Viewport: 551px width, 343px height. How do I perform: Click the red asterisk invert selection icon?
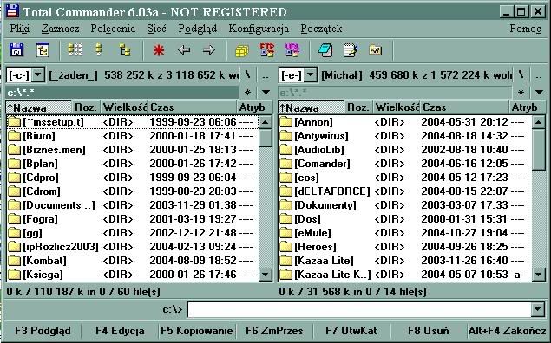tap(159, 50)
